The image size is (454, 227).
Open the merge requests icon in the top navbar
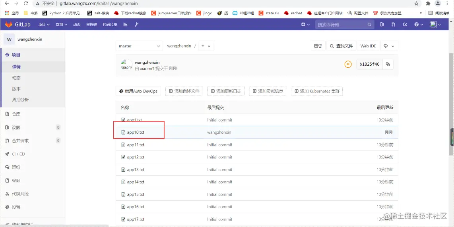coord(393,25)
